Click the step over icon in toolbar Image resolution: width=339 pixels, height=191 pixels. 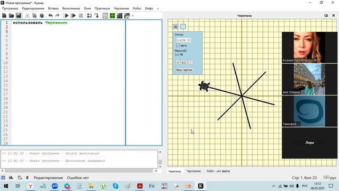(x=90, y=15)
